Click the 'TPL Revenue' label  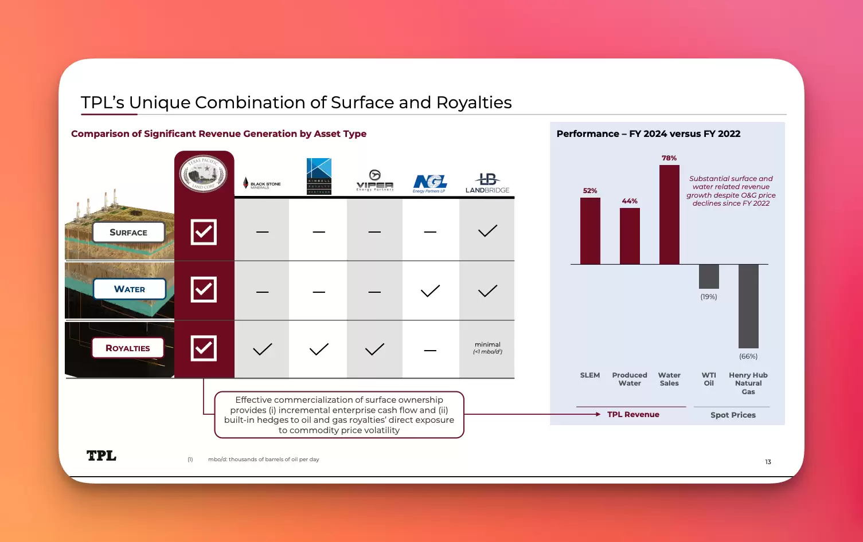coord(633,414)
